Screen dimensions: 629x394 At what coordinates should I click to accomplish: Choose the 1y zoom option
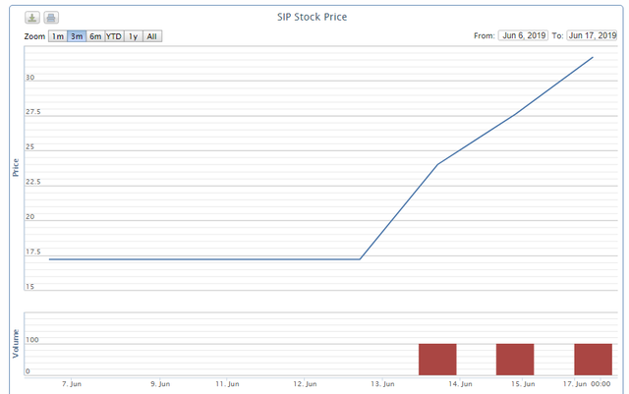133,36
